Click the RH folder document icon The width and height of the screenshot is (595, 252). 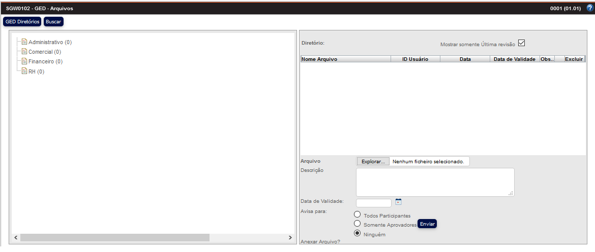24,71
